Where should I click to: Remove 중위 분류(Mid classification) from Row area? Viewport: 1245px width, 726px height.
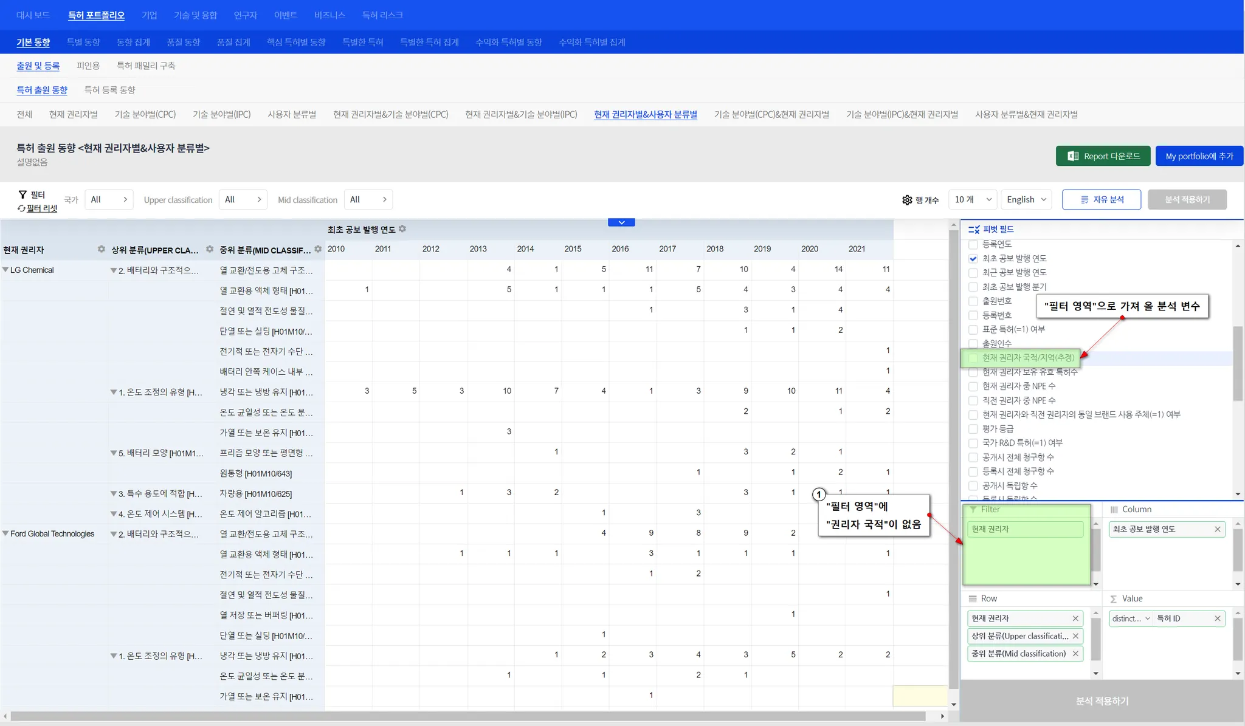pyautogui.click(x=1075, y=654)
